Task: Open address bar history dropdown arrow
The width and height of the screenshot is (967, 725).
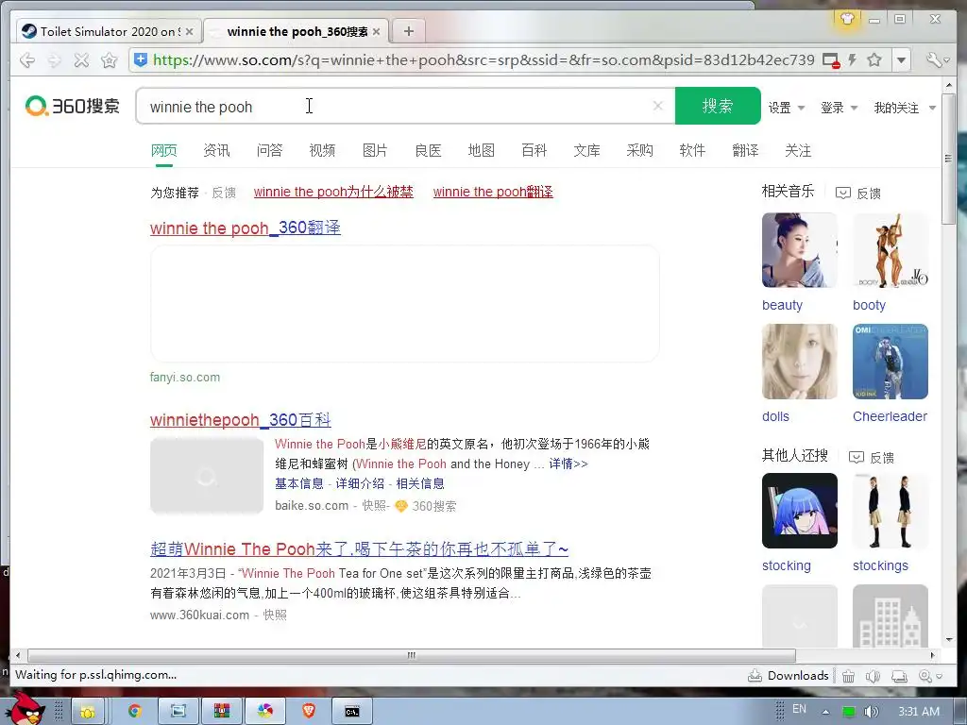Action: click(x=902, y=60)
